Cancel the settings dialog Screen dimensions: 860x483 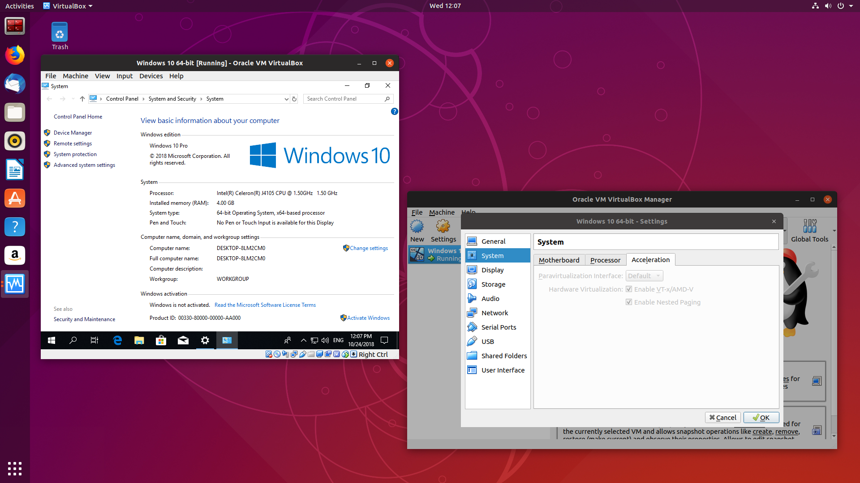point(722,417)
